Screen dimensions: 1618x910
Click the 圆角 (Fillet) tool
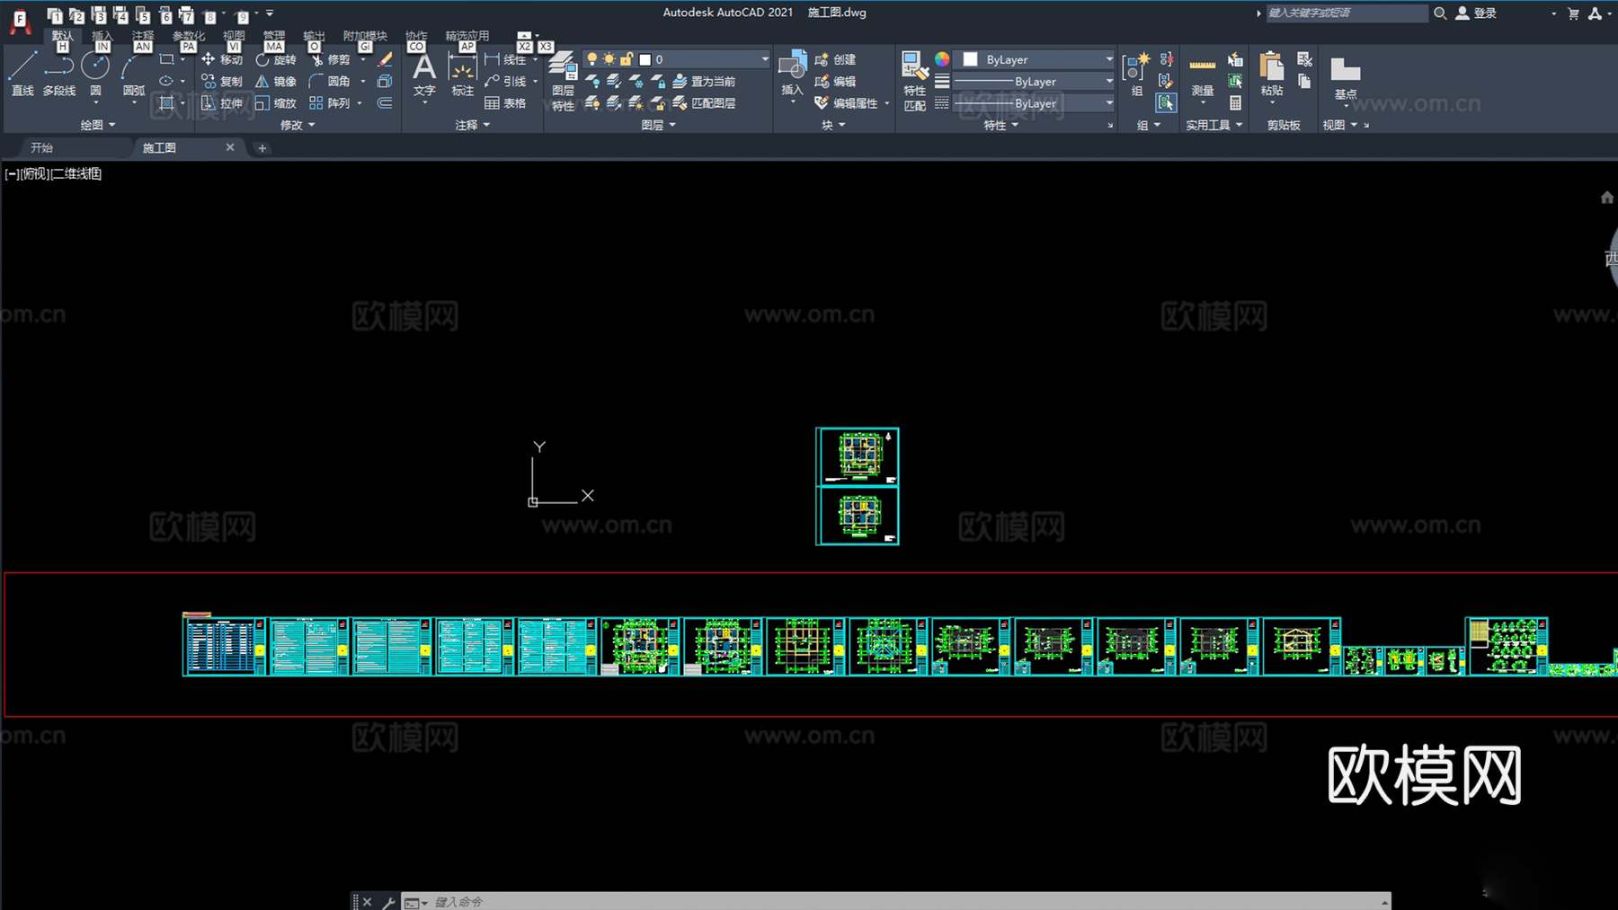(330, 81)
